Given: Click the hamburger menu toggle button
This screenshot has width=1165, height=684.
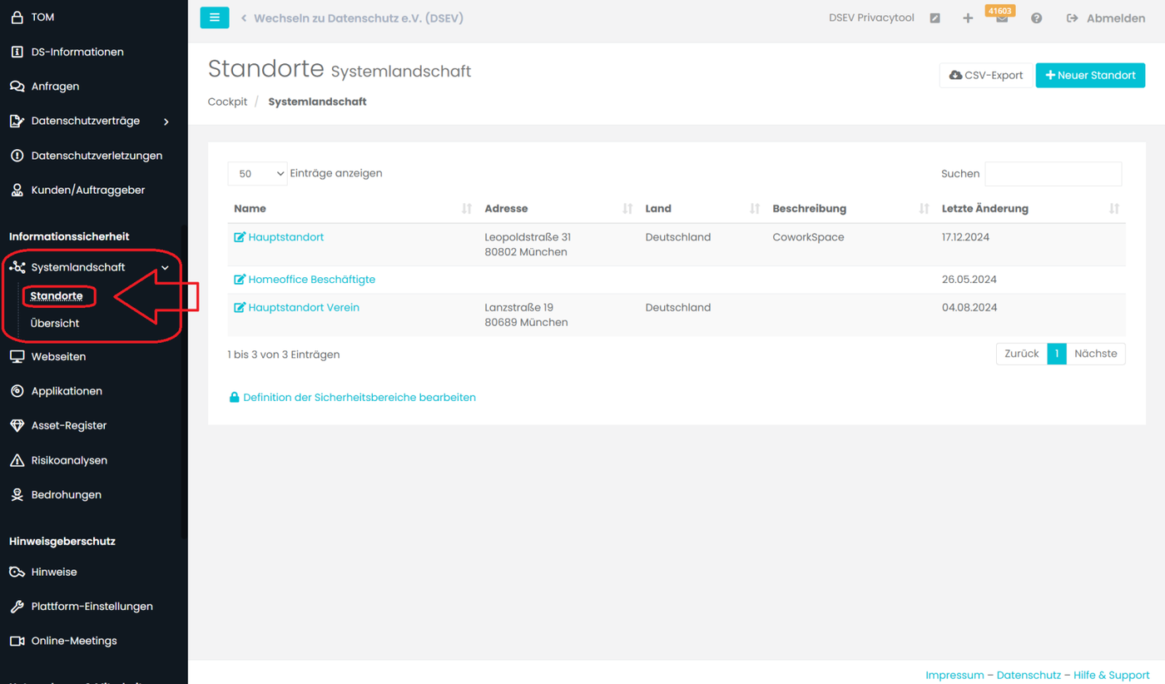Looking at the screenshot, I should click(x=214, y=17).
